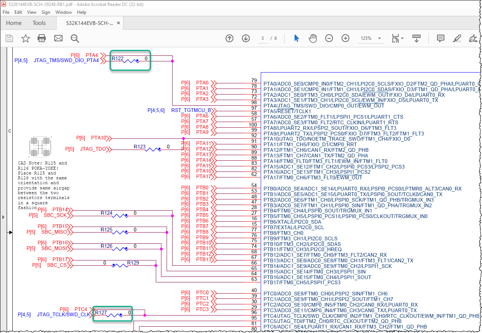482x333 pixels.
Task: Select the Print icon
Action: pyautogui.click(x=42, y=38)
